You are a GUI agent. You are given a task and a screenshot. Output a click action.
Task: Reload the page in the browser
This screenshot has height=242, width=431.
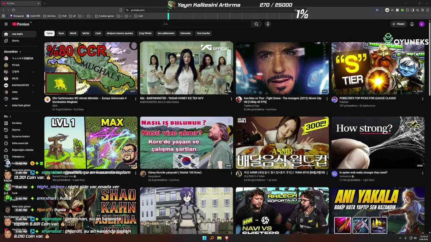click(x=13, y=10)
